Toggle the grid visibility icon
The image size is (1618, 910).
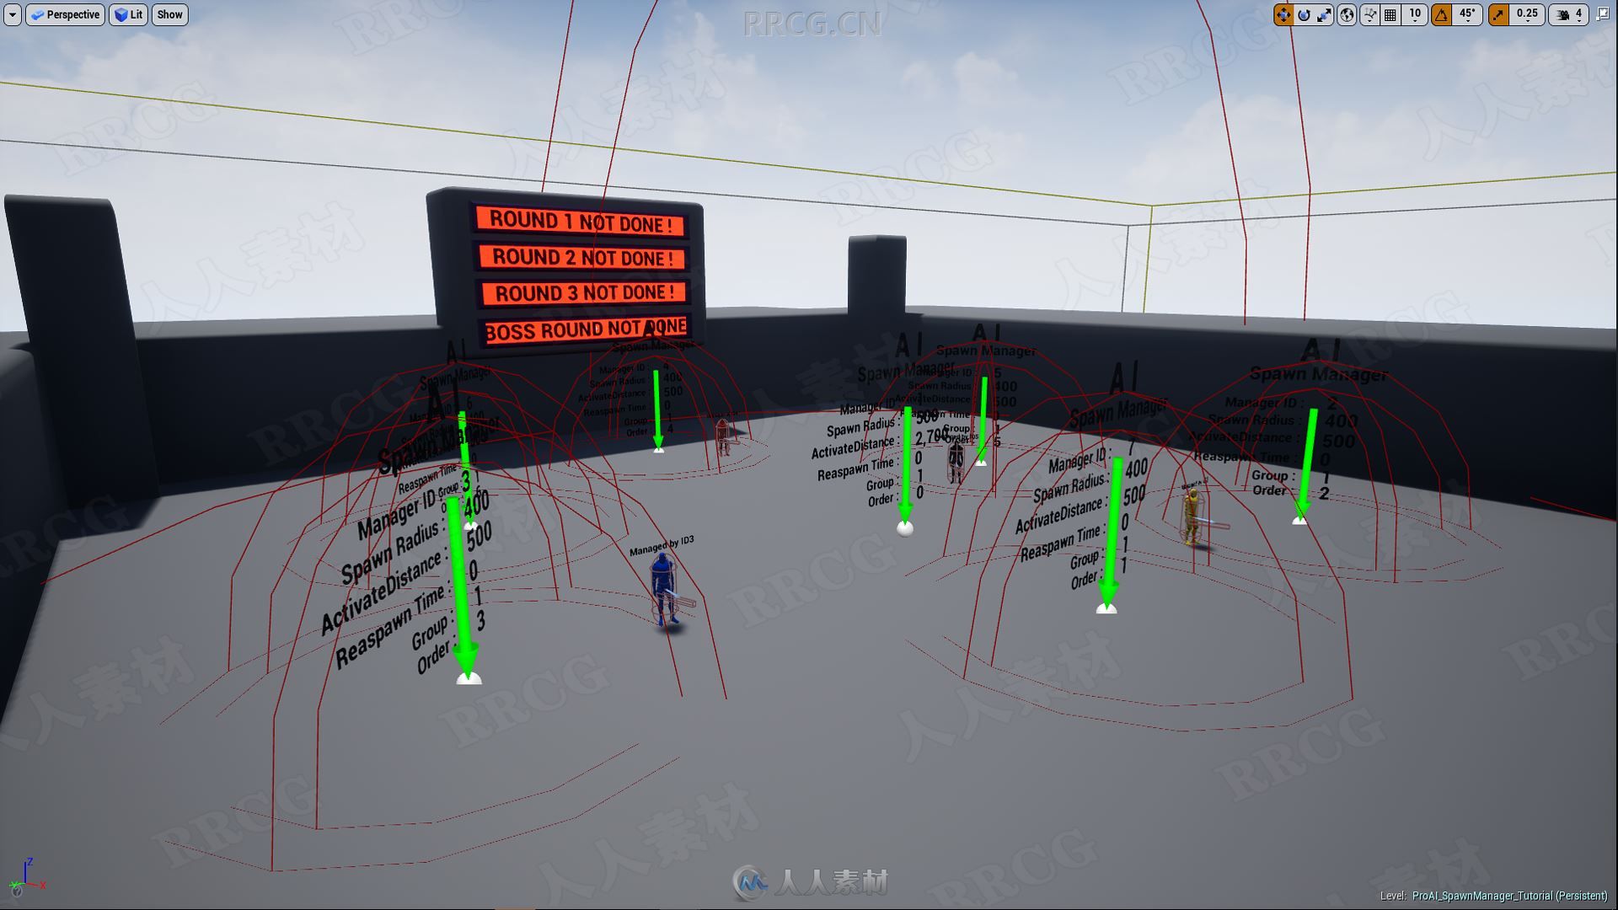point(1387,14)
